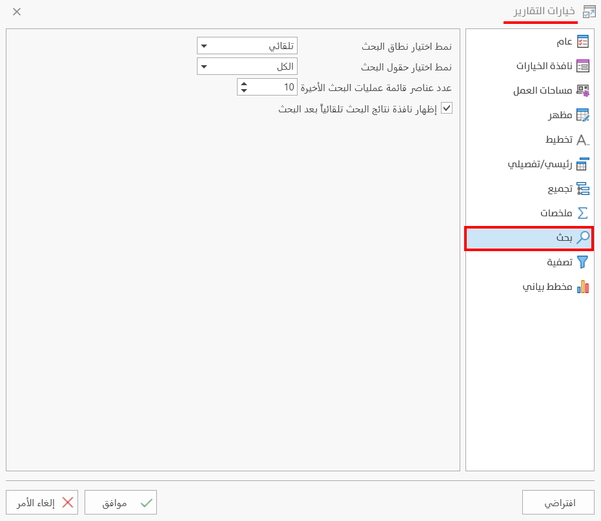Increase recent searches count with up arrow
Image resolution: width=601 pixels, height=521 pixels.
click(243, 83)
